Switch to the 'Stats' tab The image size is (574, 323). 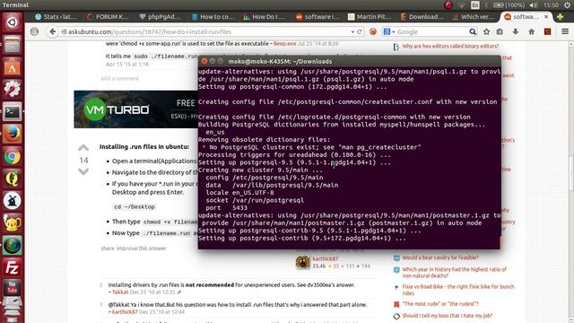pyautogui.click(x=56, y=17)
